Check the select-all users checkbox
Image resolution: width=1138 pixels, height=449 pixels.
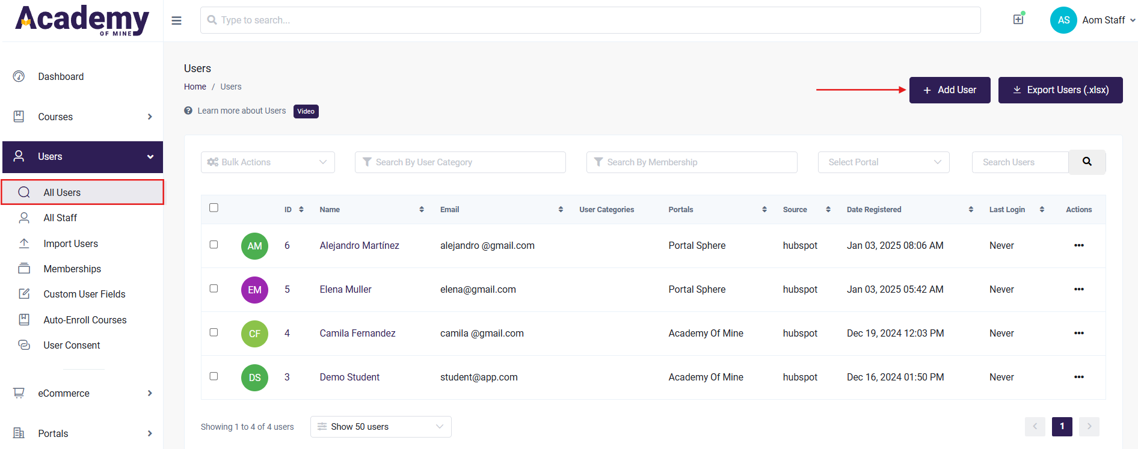point(214,208)
